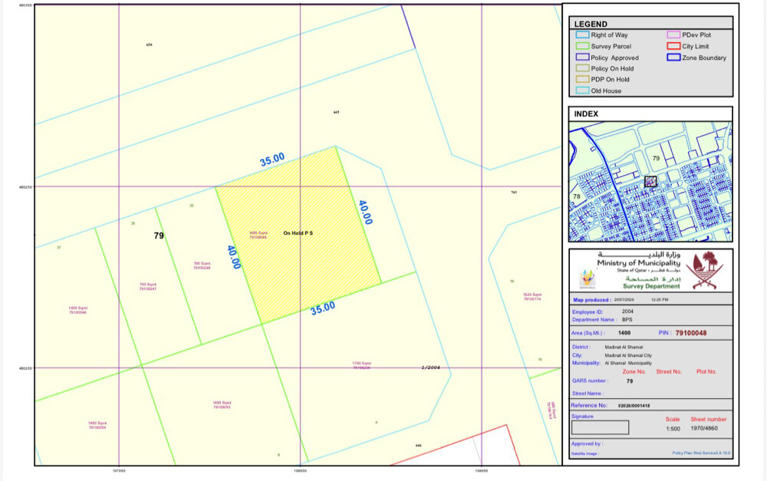Click the 'Al Shamal Municipality' value
The image size is (767, 481).
[x=628, y=363]
